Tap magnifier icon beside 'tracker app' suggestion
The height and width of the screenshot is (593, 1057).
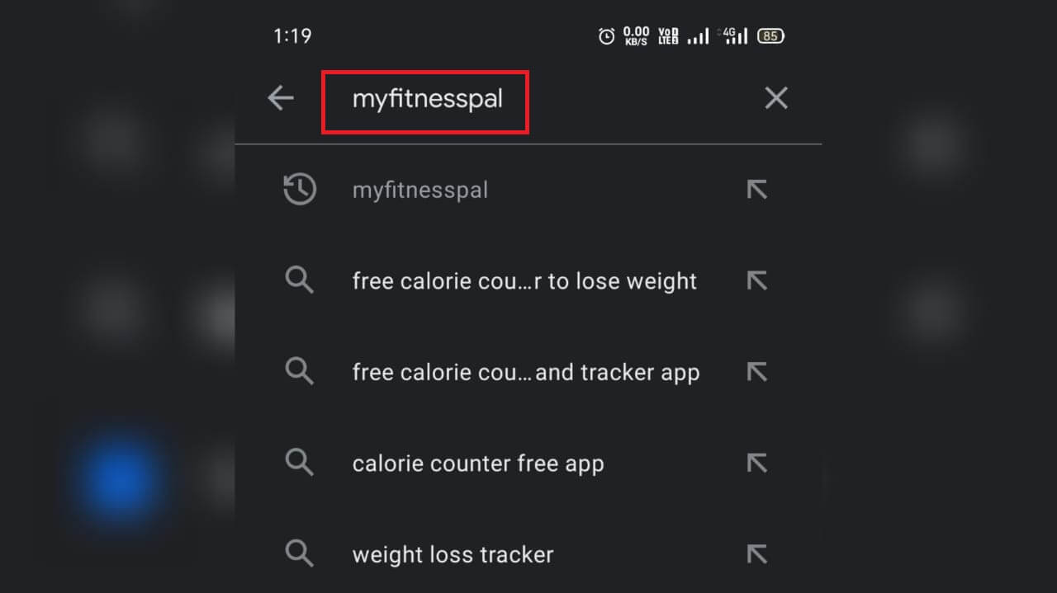[299, 372]
